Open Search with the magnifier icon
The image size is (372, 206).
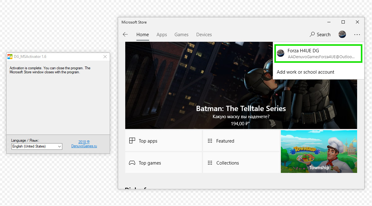click(x=312, y=34)
